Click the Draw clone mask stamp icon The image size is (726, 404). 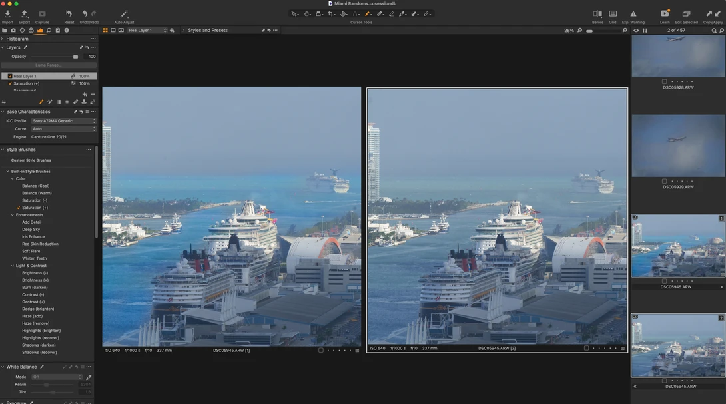pyautogui.click(x=84, y=102)
